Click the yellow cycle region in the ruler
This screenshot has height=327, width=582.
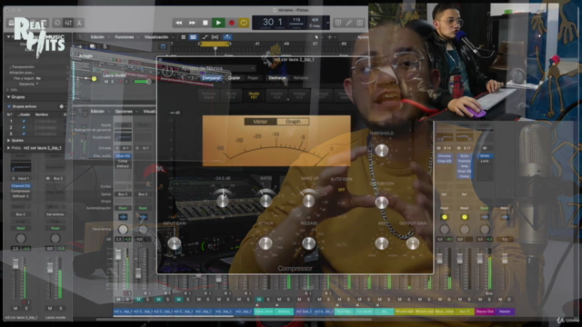tap(215, 44)
